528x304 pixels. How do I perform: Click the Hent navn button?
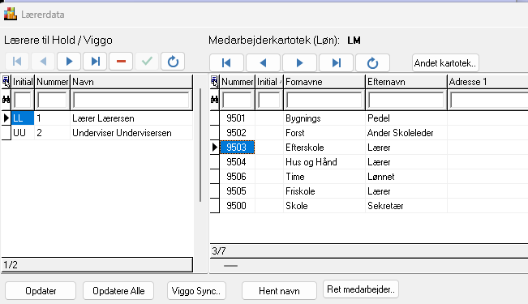[x=279, y=290]
